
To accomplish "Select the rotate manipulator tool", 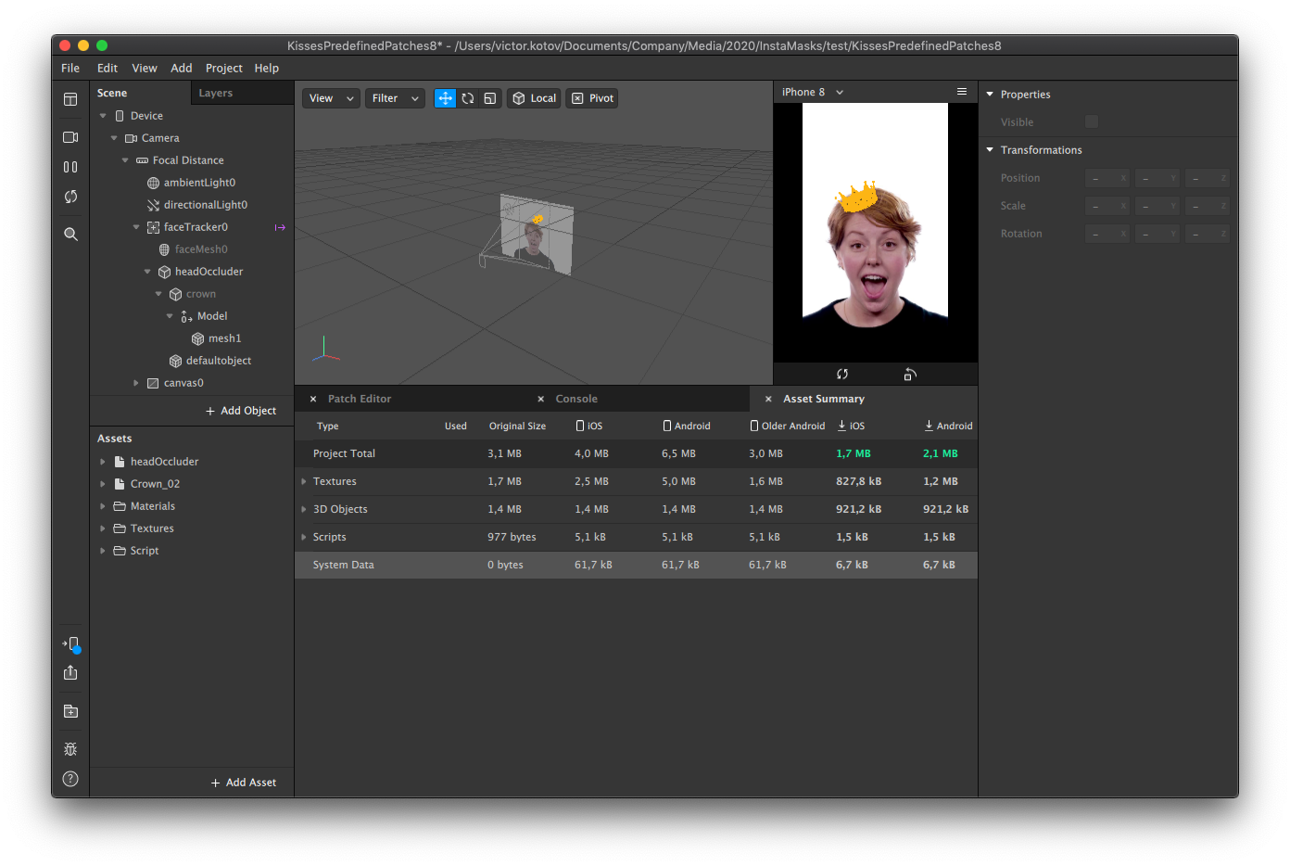I will tap(468, 98).
